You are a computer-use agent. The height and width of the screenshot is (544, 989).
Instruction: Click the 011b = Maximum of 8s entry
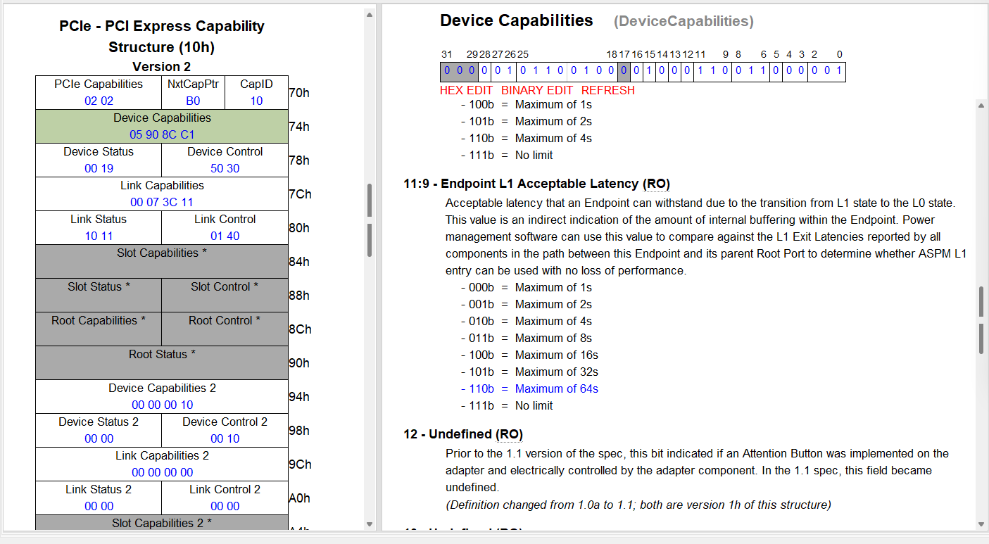coord(527,338)
